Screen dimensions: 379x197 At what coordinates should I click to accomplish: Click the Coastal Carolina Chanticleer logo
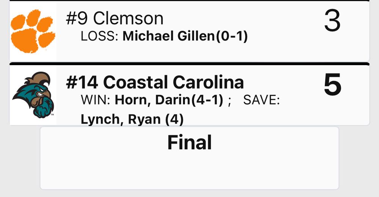[x=33, y=95]
